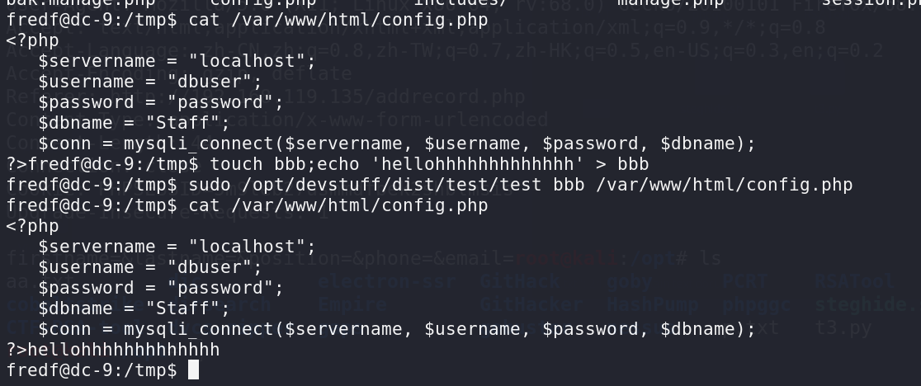This screenshot has height=386, width=921.
Task: Click the '> bbb' redirect at the end of echo command
Action: coord(622,164)
